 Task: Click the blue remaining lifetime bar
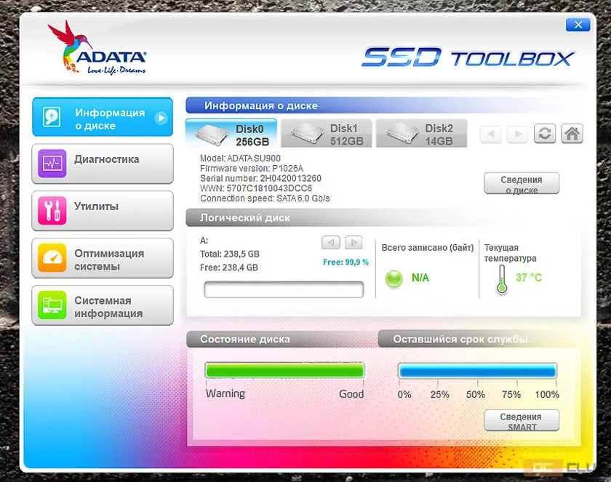click(x=477, y=371)
